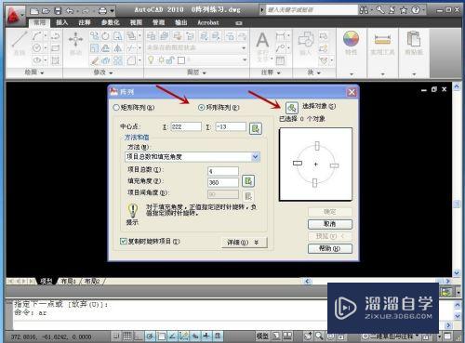Image resolution: width=465 pixels, height=343 pixels.
Task: Click the center point X input field
Action: click(x=186, y=126)
